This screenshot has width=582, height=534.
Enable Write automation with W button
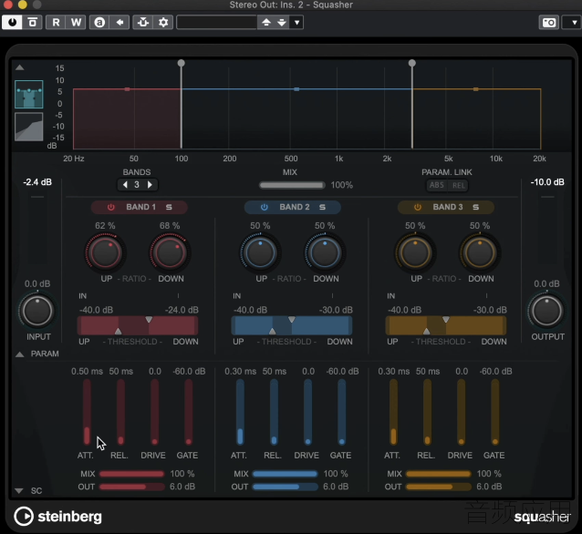click(76, 23)
